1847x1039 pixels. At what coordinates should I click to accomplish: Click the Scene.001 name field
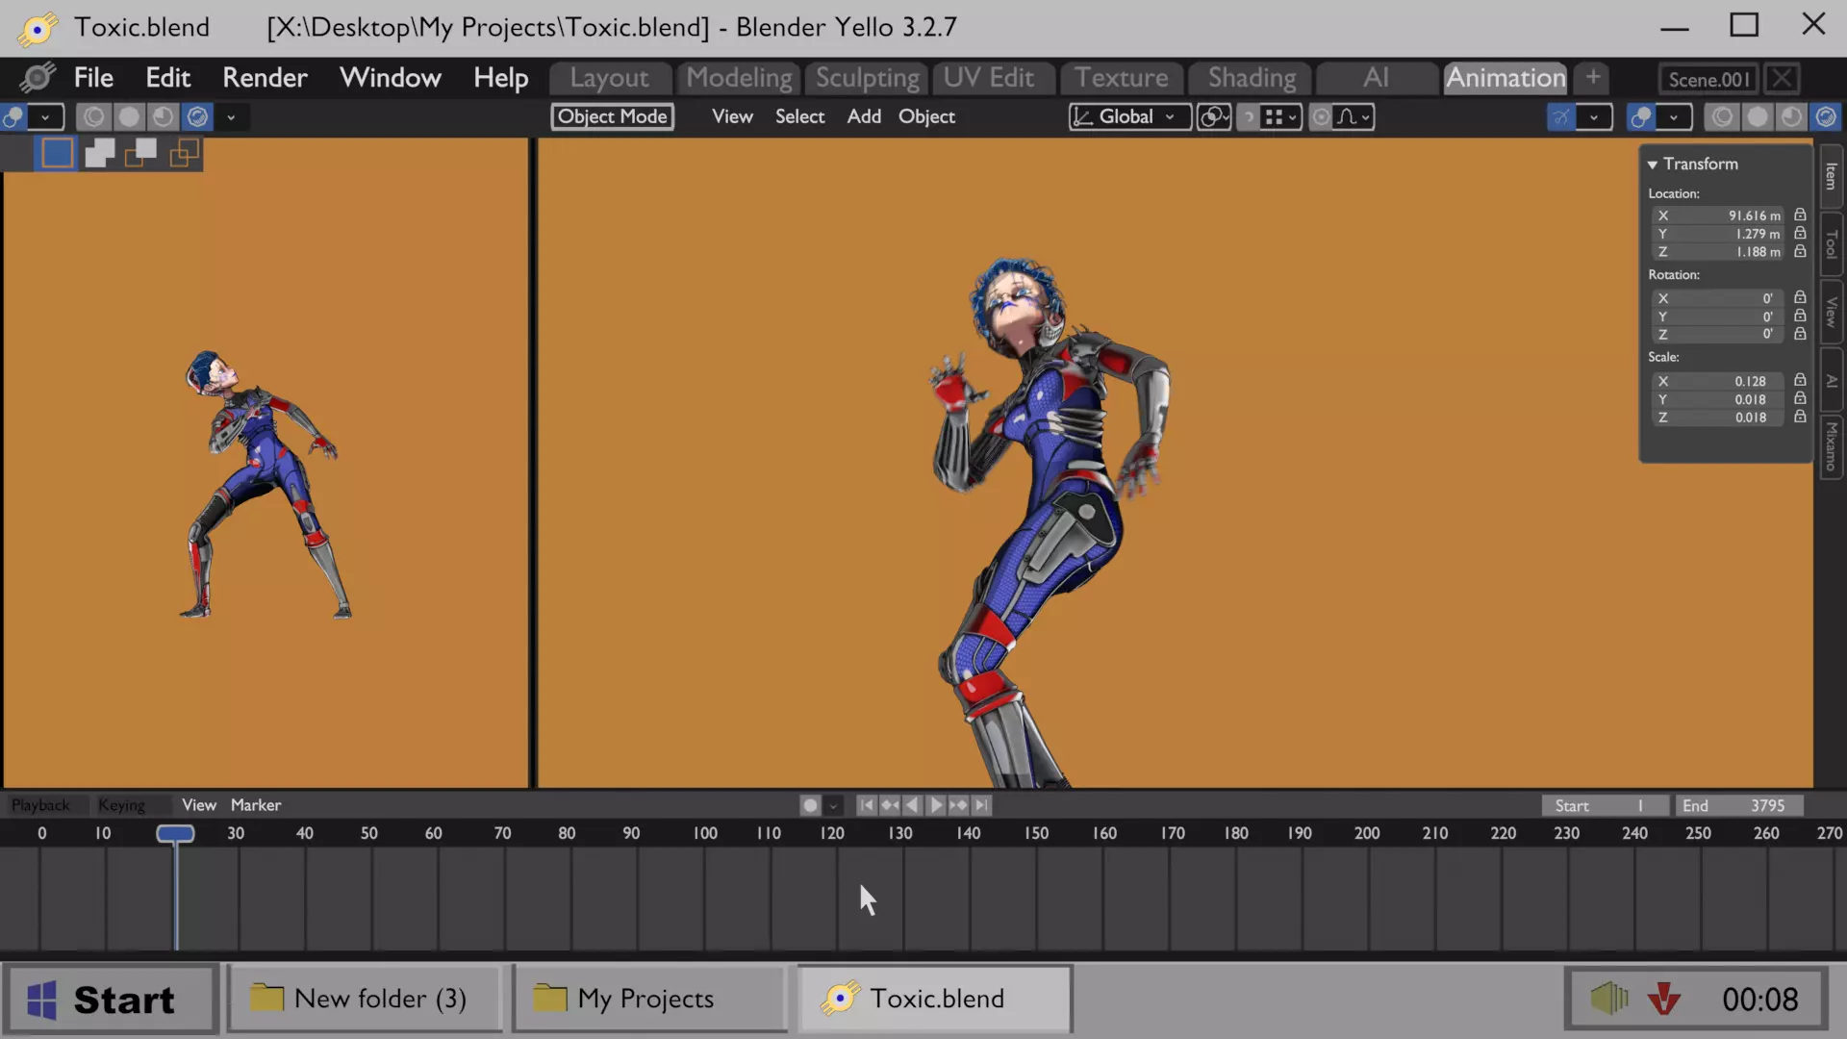tap(1708, 79)
